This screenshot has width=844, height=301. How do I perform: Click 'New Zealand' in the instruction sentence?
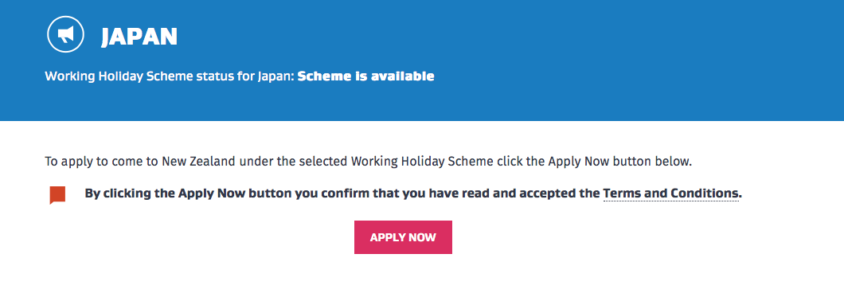pos(200,162)
